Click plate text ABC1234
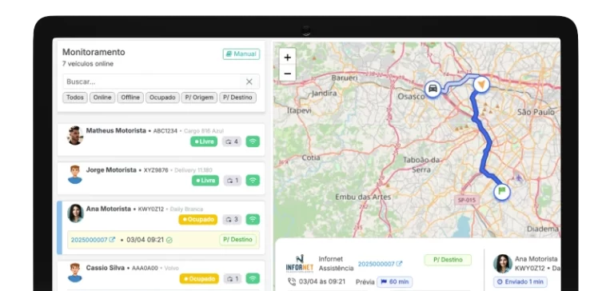This screenshot has height=291, width=614. point(165,131)
